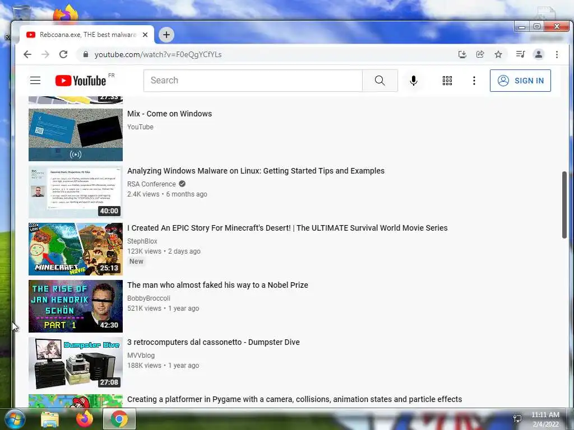574x430 pixels.
Task: Click the search magnifier button
Action: (x=380, y=81)
